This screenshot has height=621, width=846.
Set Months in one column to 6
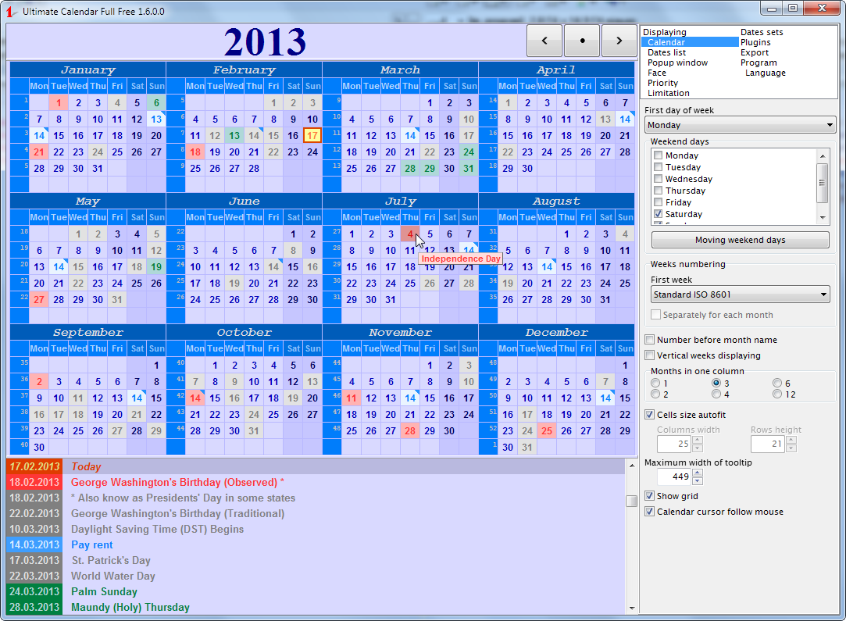pos(777,383)
